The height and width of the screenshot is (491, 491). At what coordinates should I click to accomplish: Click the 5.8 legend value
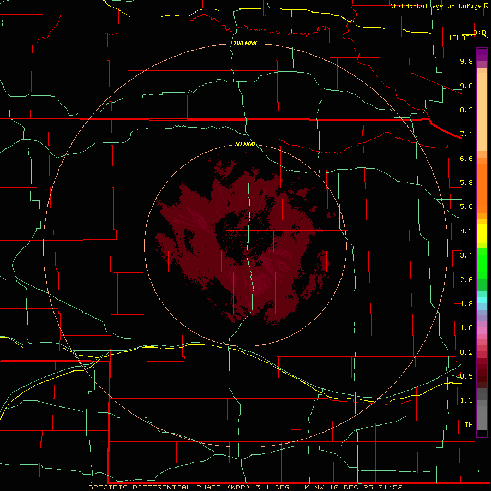pos(466,183)
